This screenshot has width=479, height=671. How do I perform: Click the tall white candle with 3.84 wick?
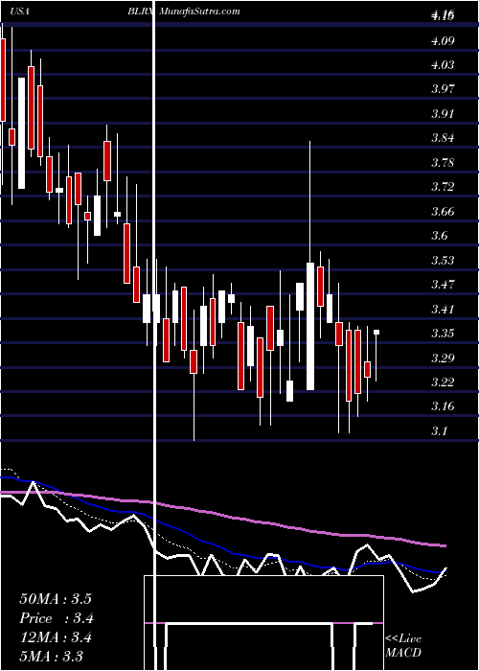[310, 326]
